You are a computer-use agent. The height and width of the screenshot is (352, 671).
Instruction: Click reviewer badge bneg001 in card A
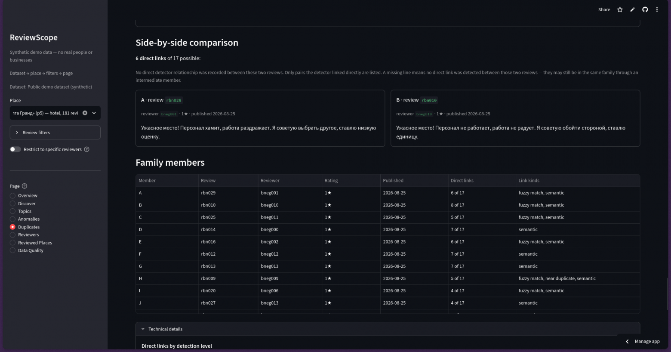[x=169, y=114]
